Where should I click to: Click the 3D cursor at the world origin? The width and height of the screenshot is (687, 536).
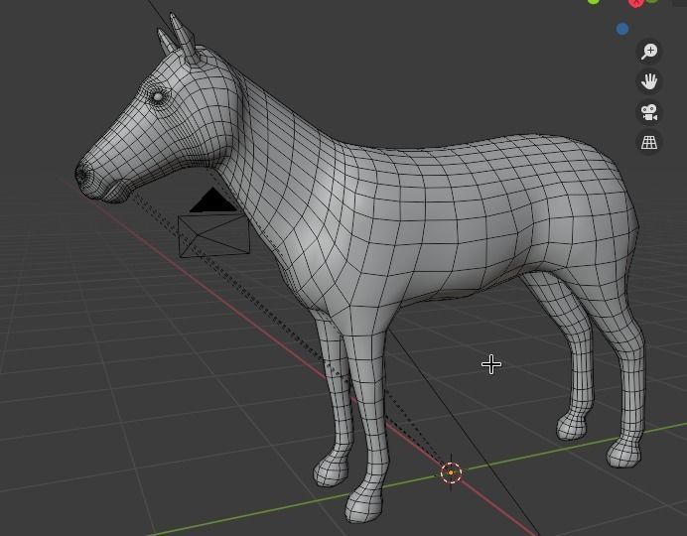coord(451,472)
